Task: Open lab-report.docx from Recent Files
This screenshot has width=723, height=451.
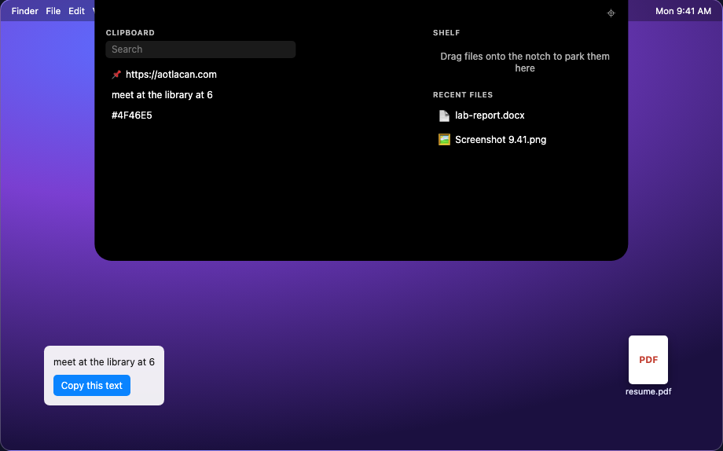Action: [x=525, y=115]
